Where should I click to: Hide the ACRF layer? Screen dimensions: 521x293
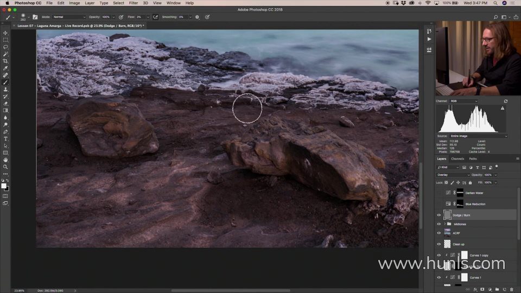(x=439, y=233)
